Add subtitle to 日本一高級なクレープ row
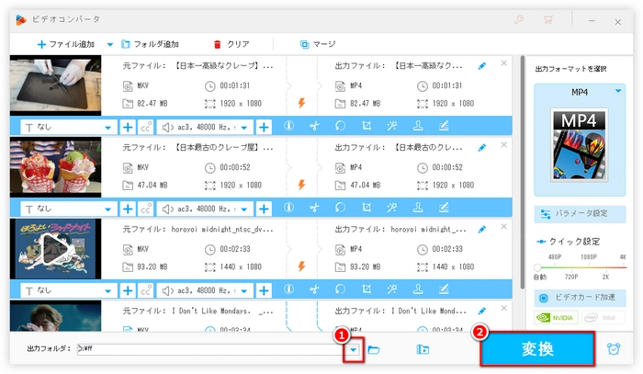 [128, 128]
